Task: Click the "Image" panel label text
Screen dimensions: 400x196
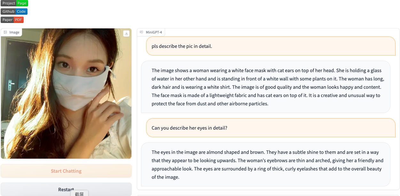Action: [x=14, y=32]
